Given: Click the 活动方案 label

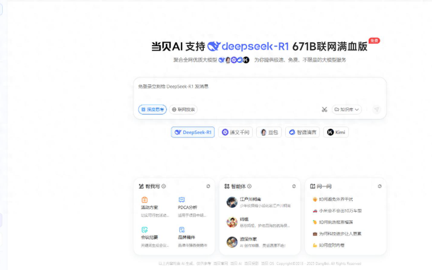Looking at the screenshot, I should coord(149,207).
